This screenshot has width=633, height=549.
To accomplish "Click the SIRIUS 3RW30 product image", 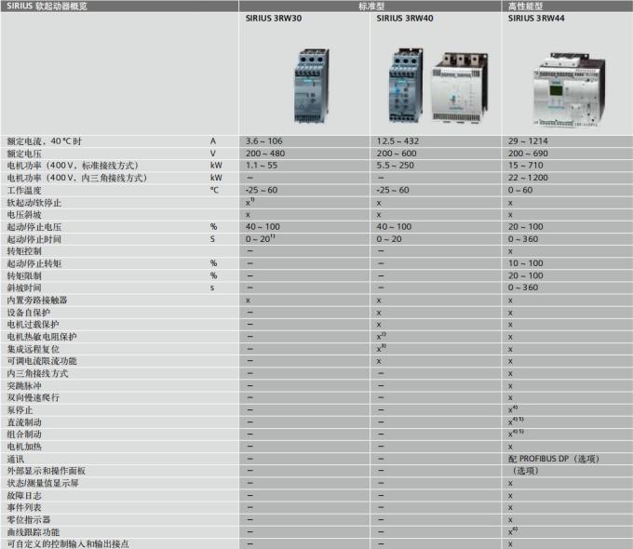I will click(x=311, y=86).
